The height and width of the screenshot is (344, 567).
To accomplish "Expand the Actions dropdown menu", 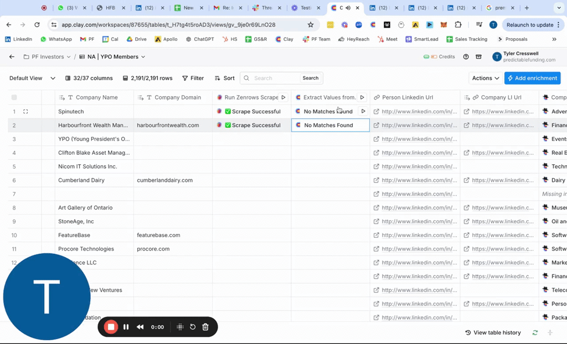I will point(485,79).
